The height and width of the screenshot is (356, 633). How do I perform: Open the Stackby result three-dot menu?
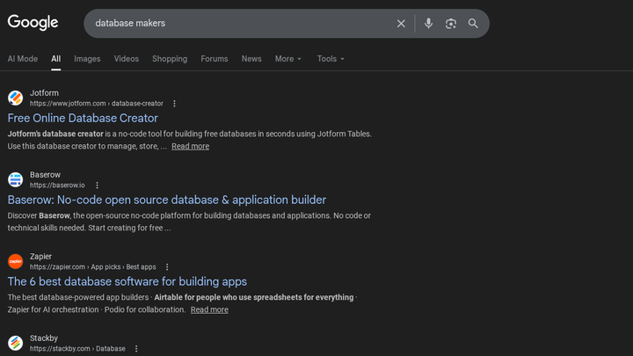click(x=136, y=349)
